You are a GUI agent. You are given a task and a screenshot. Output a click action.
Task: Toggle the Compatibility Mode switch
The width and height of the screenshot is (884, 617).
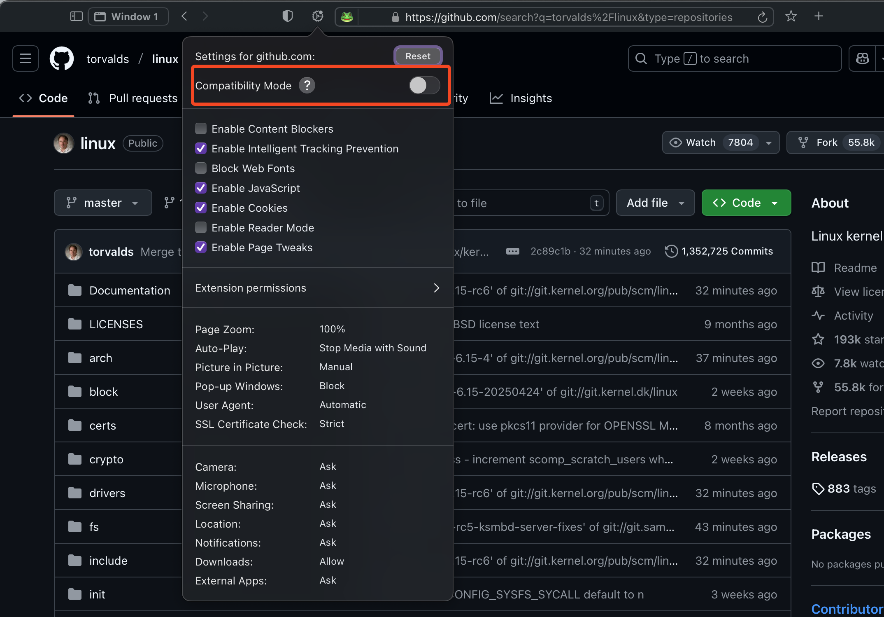(x=424, y=85)
